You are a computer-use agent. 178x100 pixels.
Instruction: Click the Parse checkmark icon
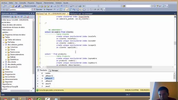tap(58, 9)
